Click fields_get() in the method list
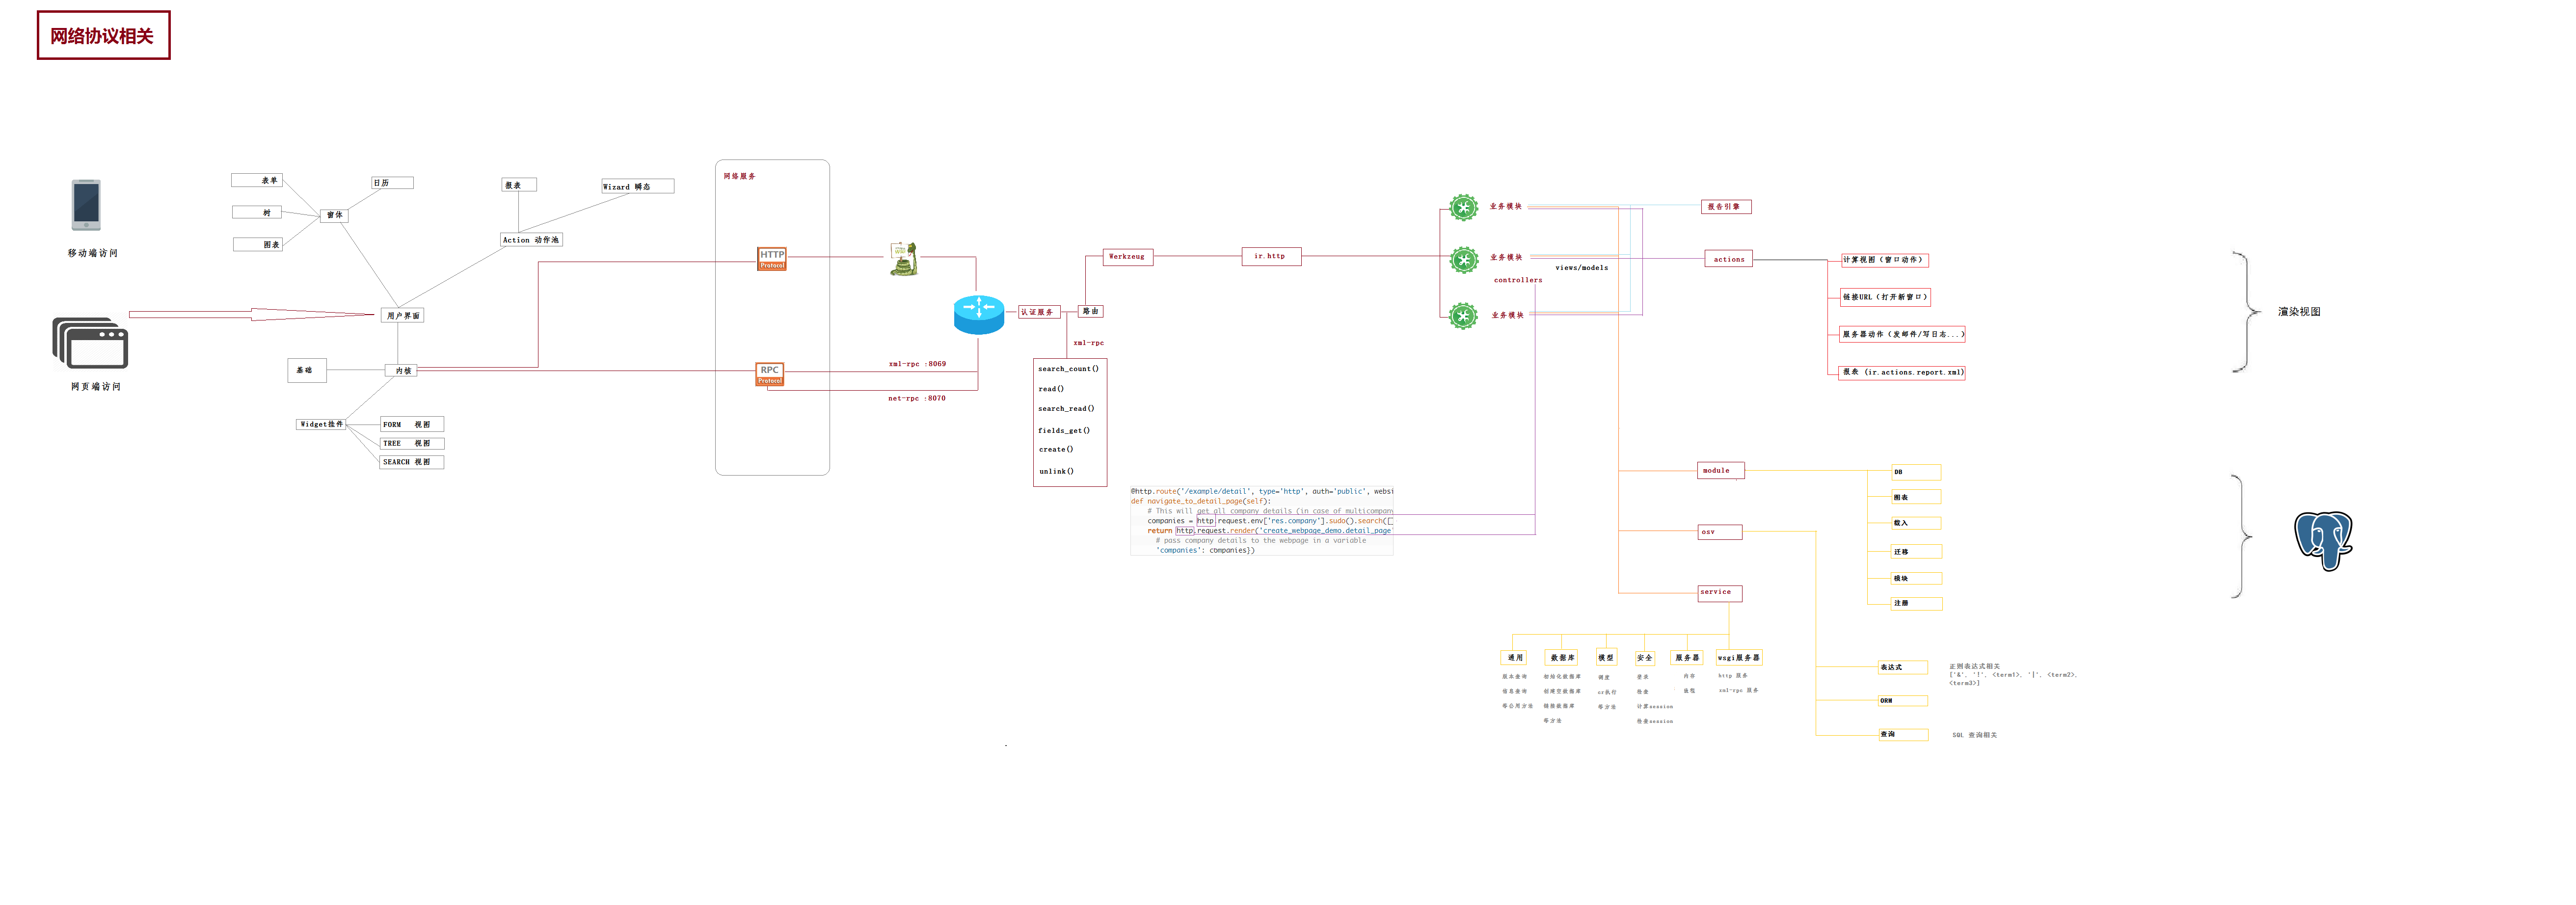2576x905 pixels. [1064, 430]
